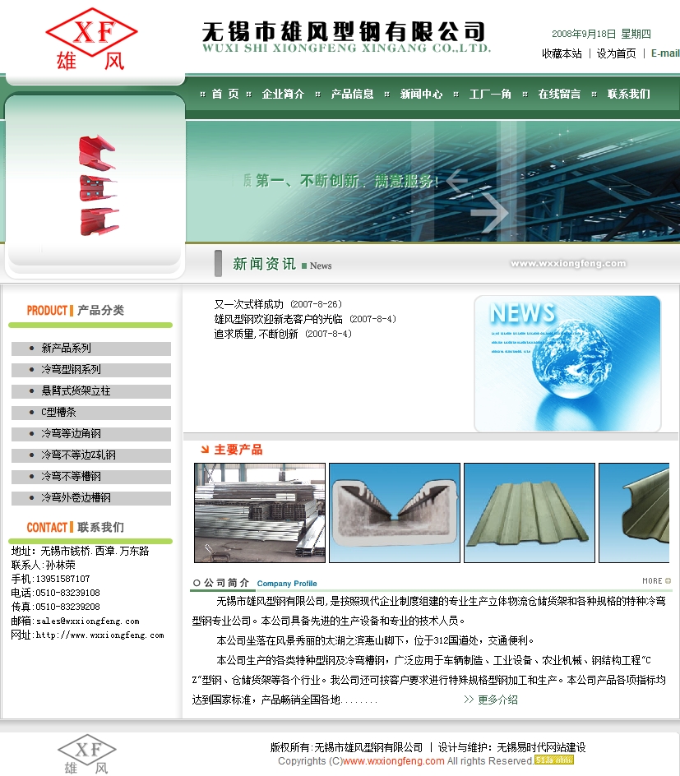Go to 产品信息 in the navigation bar

point(352,95)
